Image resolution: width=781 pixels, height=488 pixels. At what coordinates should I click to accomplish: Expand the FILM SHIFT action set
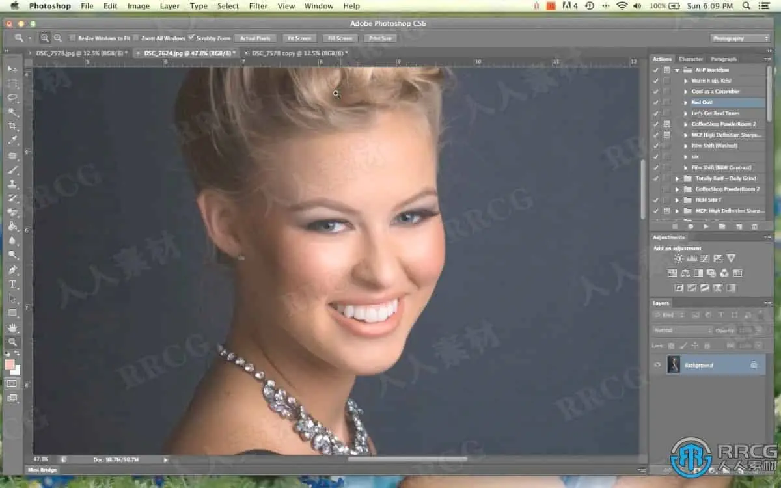point(678,200)
